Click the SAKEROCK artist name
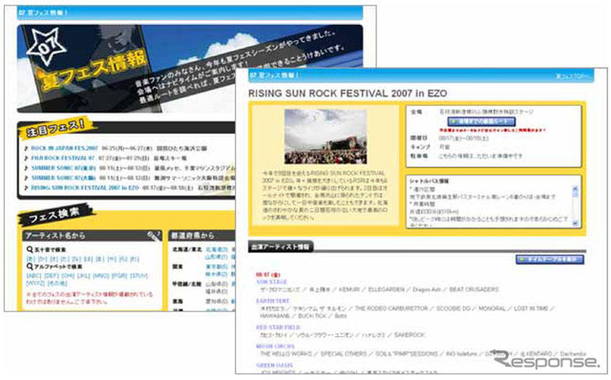This screenshot has height=380, width=611. click(x=410, y=335)
